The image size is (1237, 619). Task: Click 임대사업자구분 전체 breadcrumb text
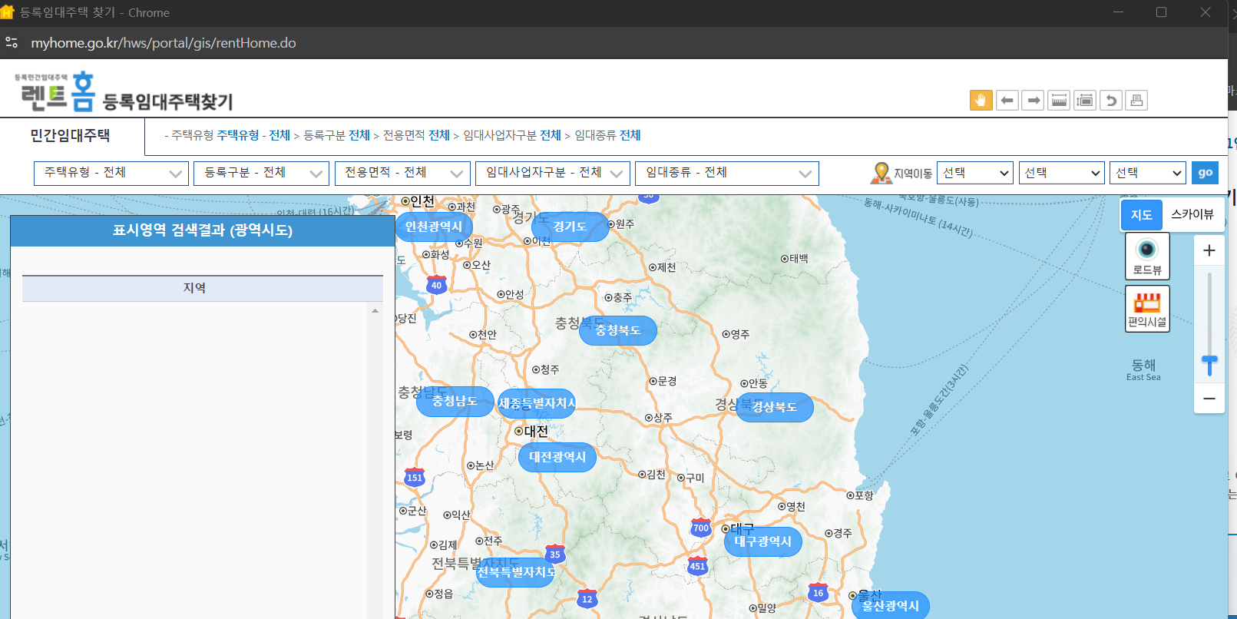click(x=512, y=135)
